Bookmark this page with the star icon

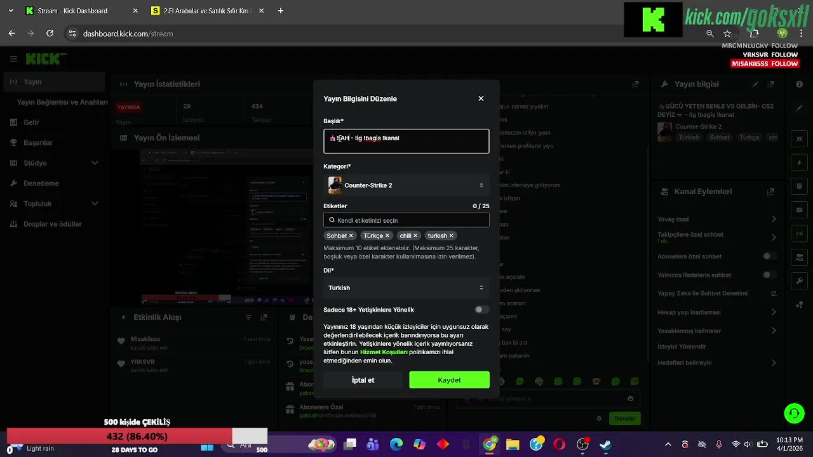click(727, 34)
